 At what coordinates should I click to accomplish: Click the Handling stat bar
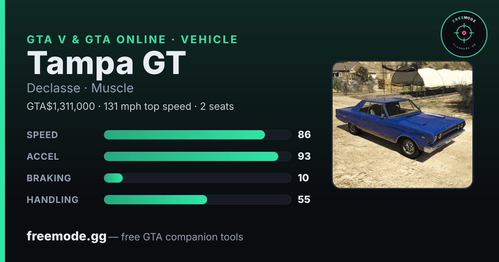[x=197, y=200]
